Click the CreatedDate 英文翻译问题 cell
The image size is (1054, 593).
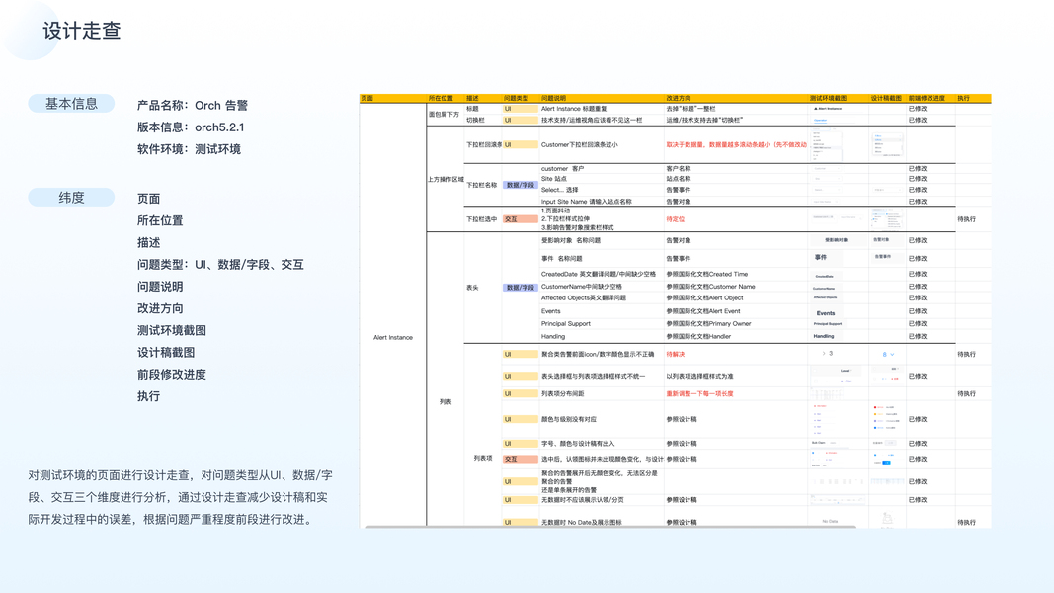pyautogui.click(x=599, y=275)
